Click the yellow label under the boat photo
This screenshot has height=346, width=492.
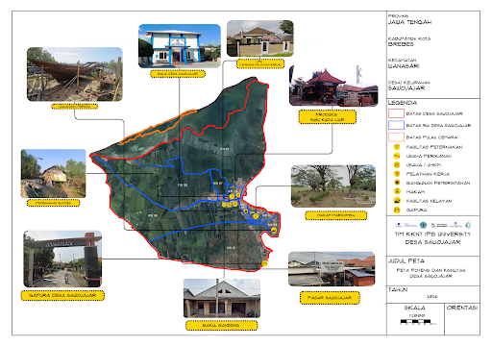[75, 107]
